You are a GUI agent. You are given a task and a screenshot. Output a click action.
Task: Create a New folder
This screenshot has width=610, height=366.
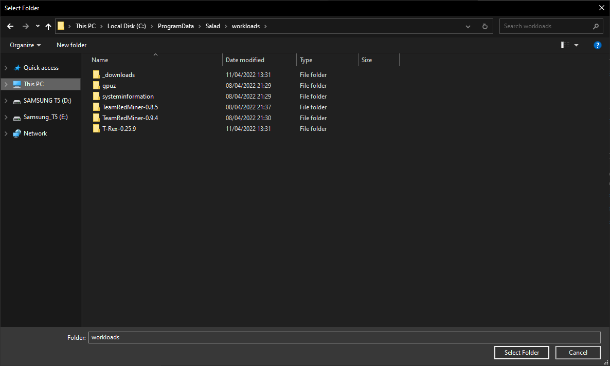[x=71, y=45]
